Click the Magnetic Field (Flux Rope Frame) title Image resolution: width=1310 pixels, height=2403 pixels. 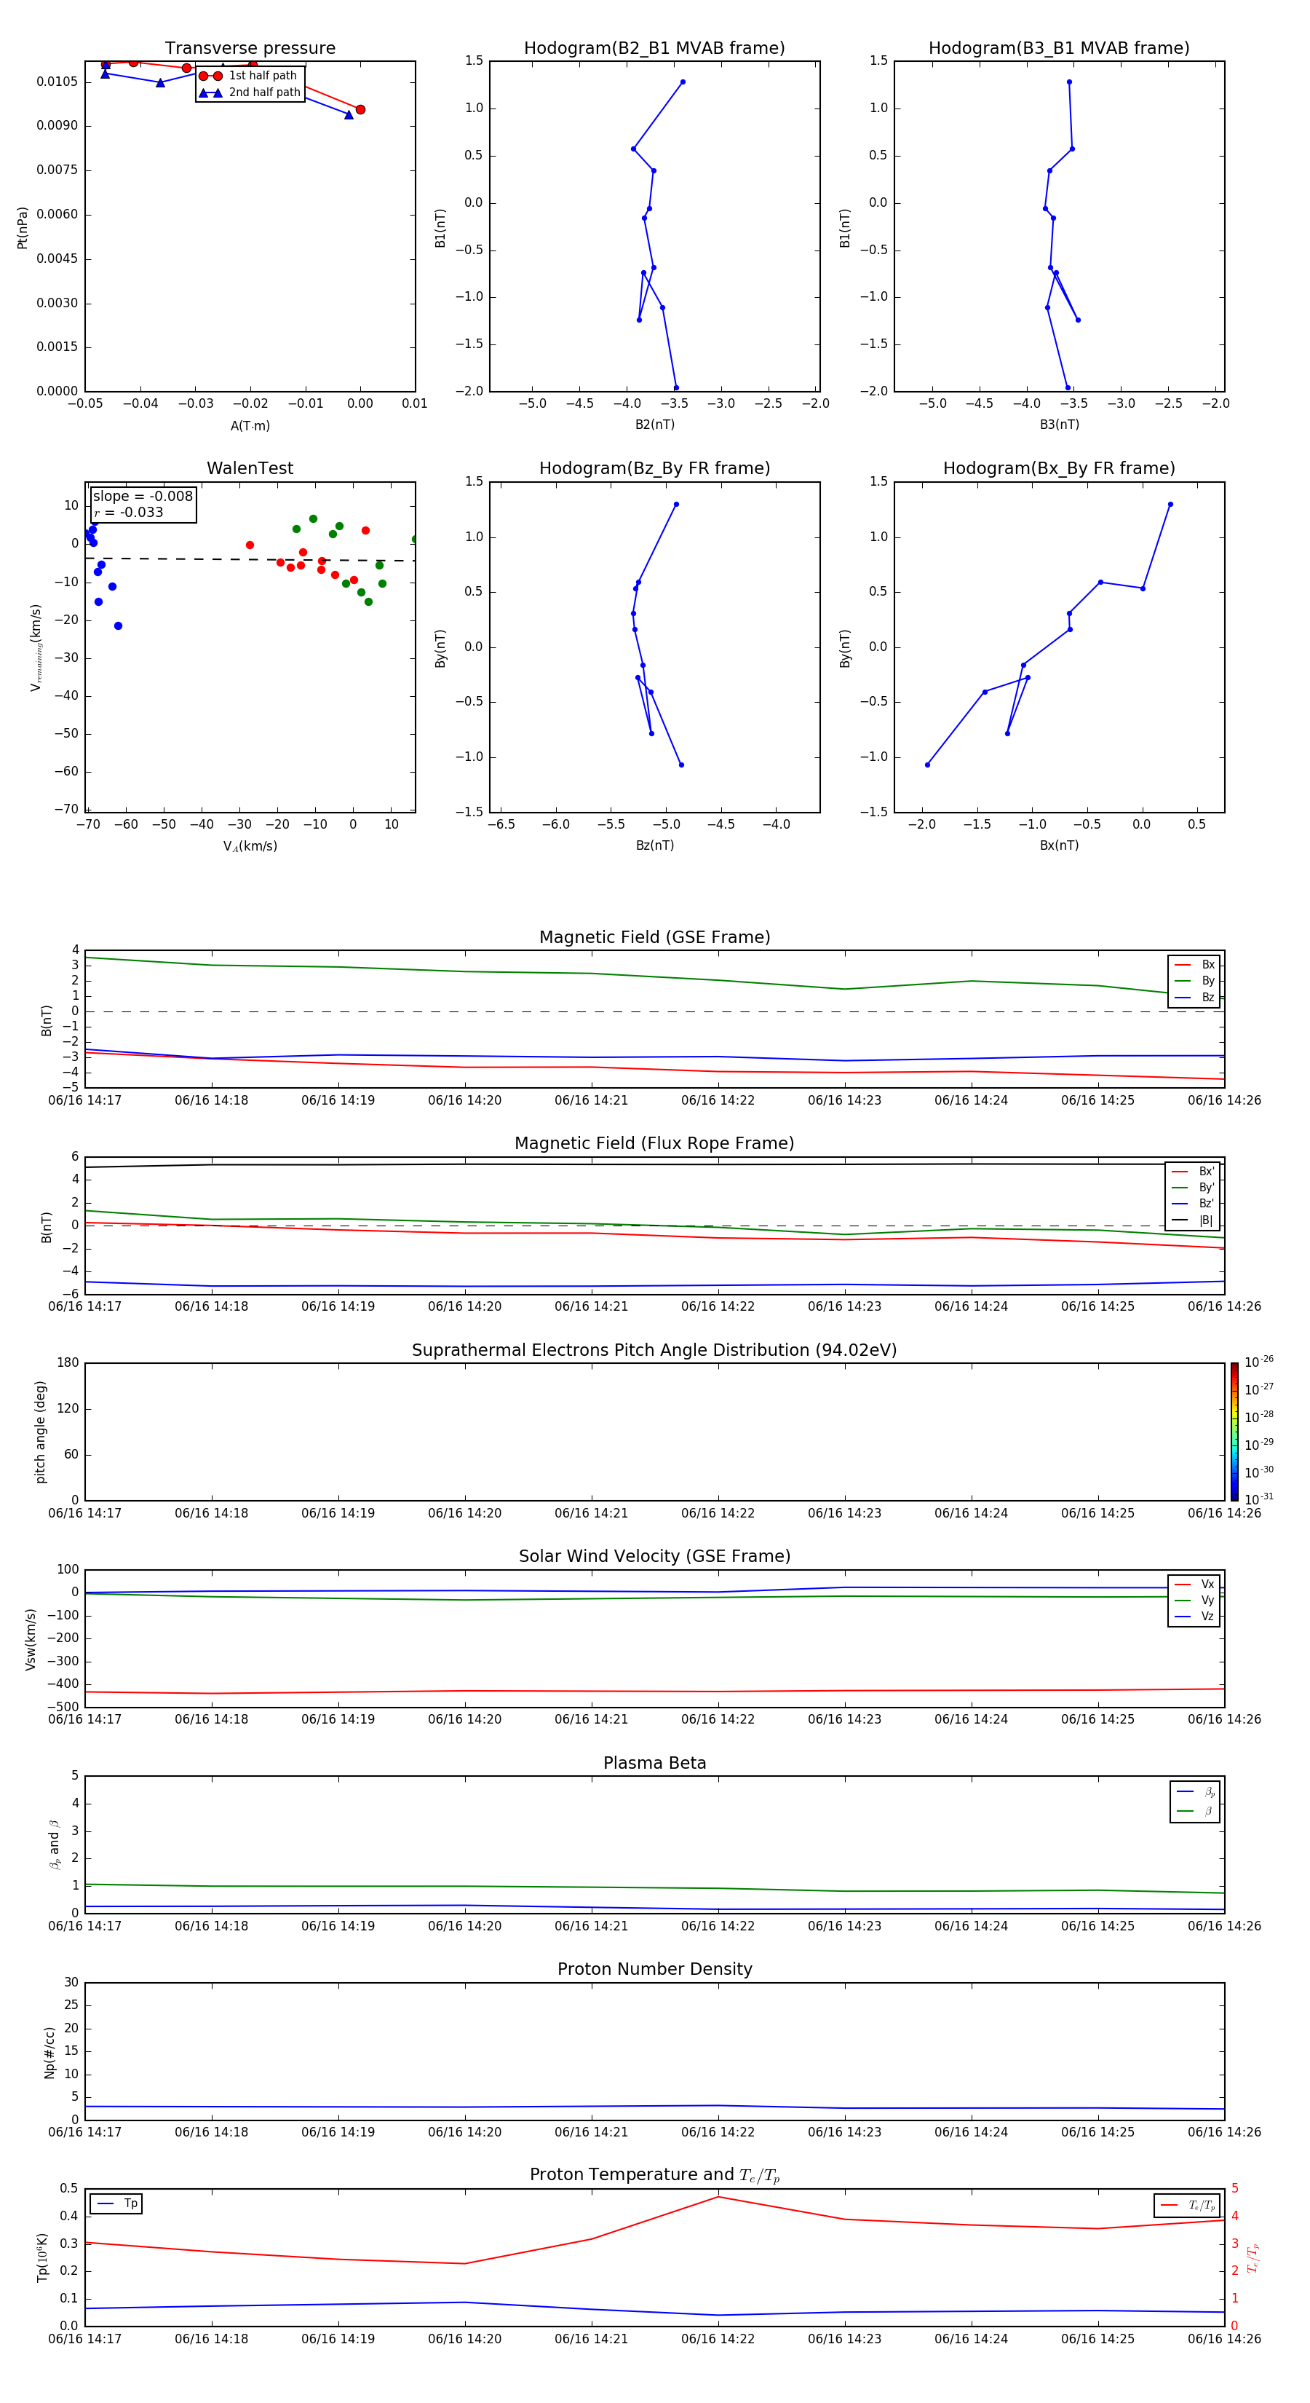pos(654,1144)
